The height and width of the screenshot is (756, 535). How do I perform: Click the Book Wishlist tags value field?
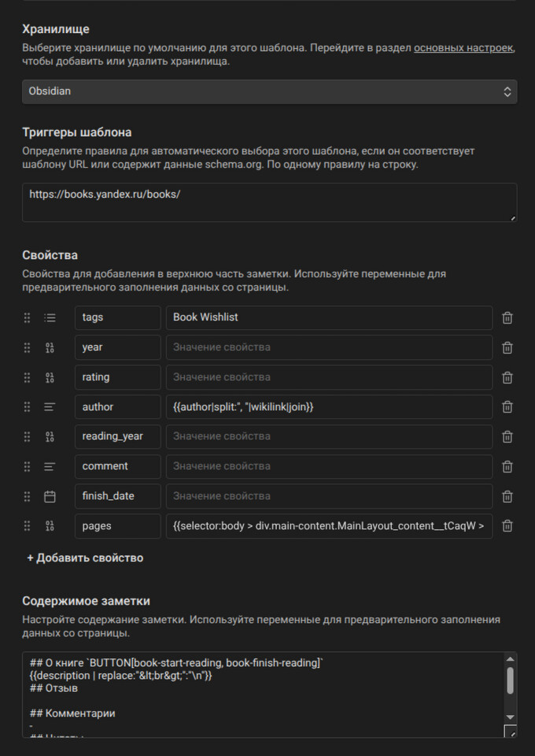tap(329, 317)
